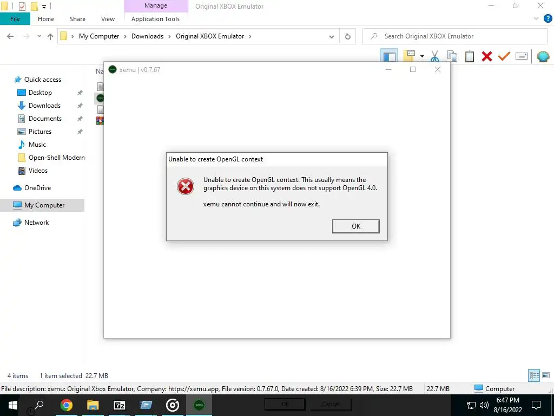This screenshot has width=554, height=416.
Task: Click the pin icon beside Desktop
Action: 80,93
